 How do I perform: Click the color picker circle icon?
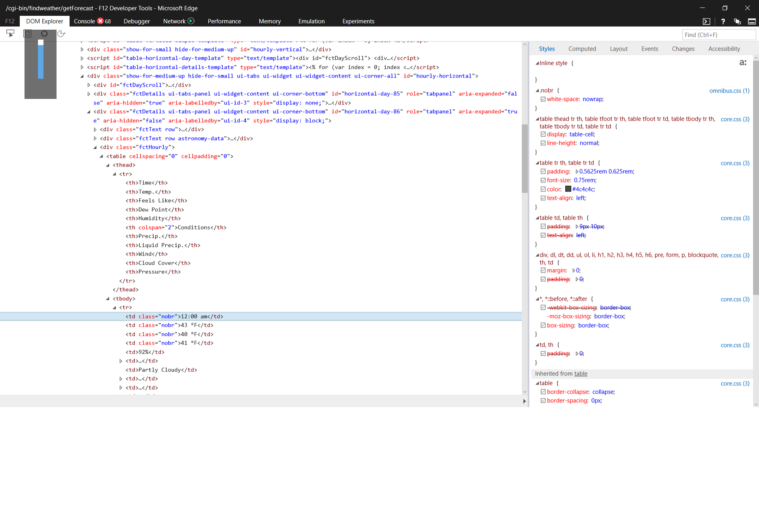44,34
